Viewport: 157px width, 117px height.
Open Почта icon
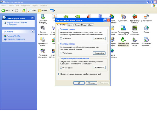click(146, 29)
